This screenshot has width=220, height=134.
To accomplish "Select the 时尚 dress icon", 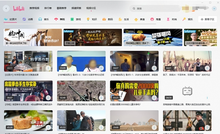I will pos(168,19).
